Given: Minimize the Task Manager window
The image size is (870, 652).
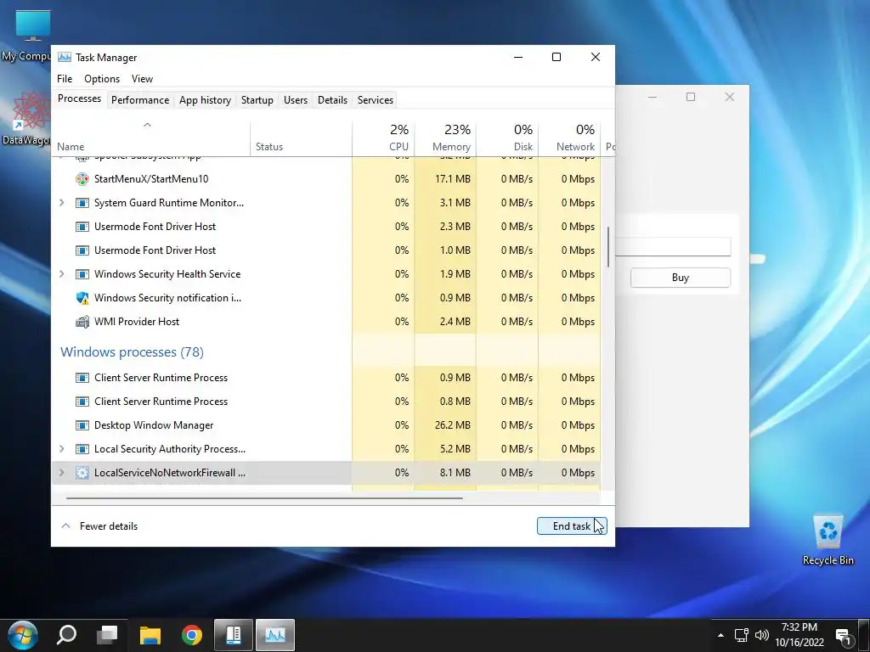Looking at the screenshot, I should pos(518,57).
